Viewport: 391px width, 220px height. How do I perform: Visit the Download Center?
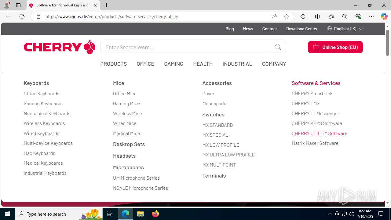302,29
